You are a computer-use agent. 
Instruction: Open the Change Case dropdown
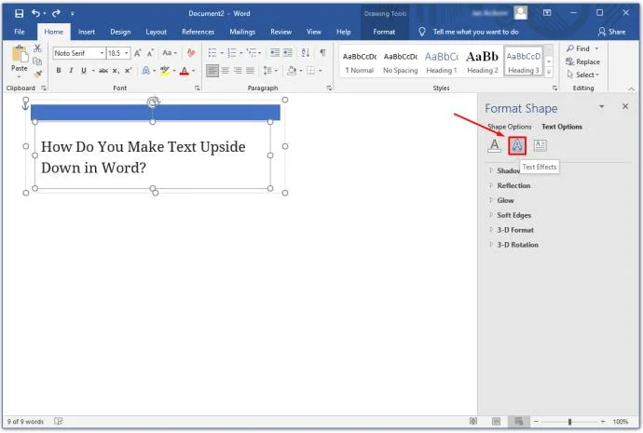[170, 53]
